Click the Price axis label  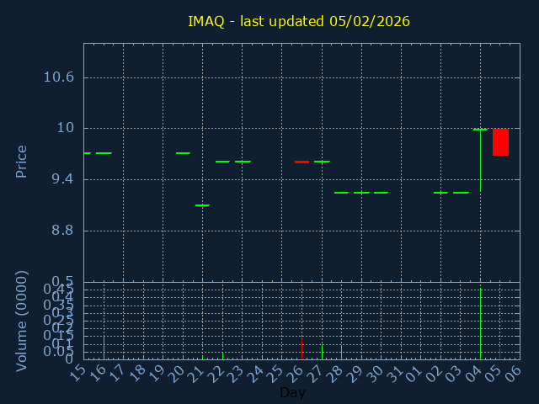[22, 161]
